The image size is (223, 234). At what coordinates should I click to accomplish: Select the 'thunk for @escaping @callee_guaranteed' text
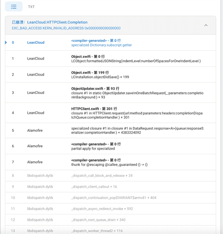pos(109,165)
